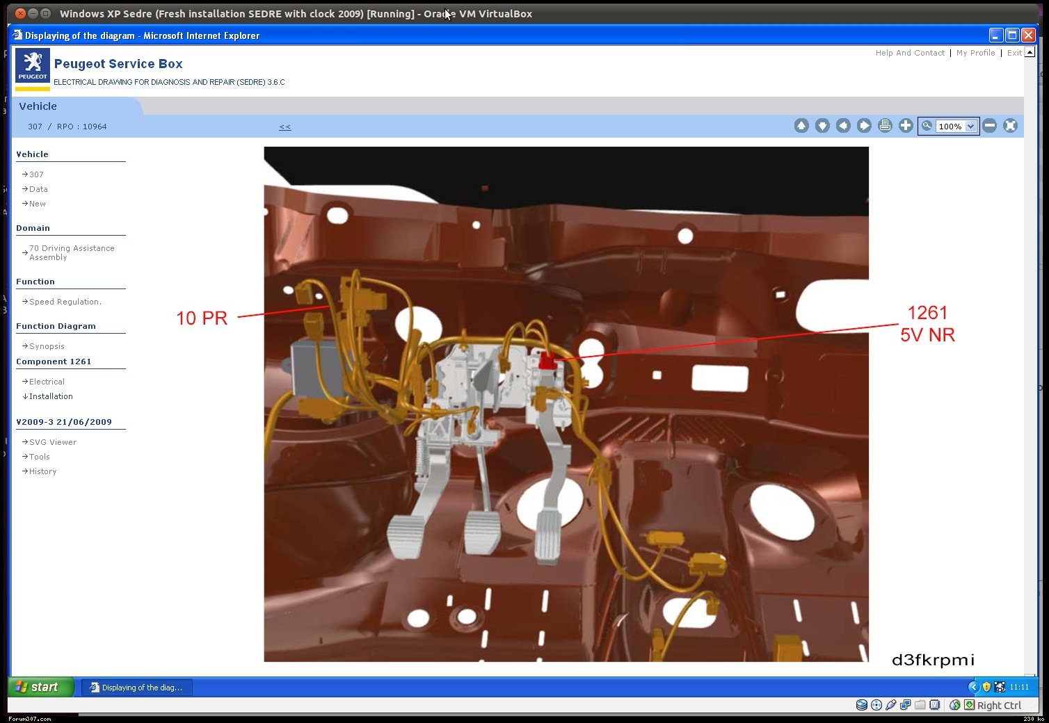This screenshot has width=1049, height=723.
Task: Open the Windows XP Start menu
Action: [42, 687]
